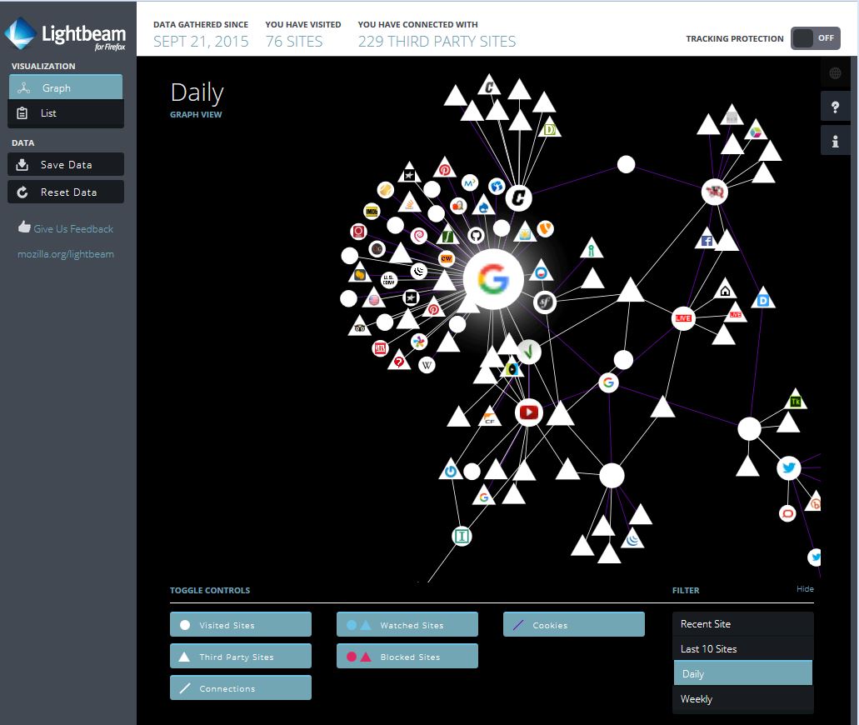859x725 pixels.
Task: Toggle Tracking Protection switch
Action: click(815, 38)
